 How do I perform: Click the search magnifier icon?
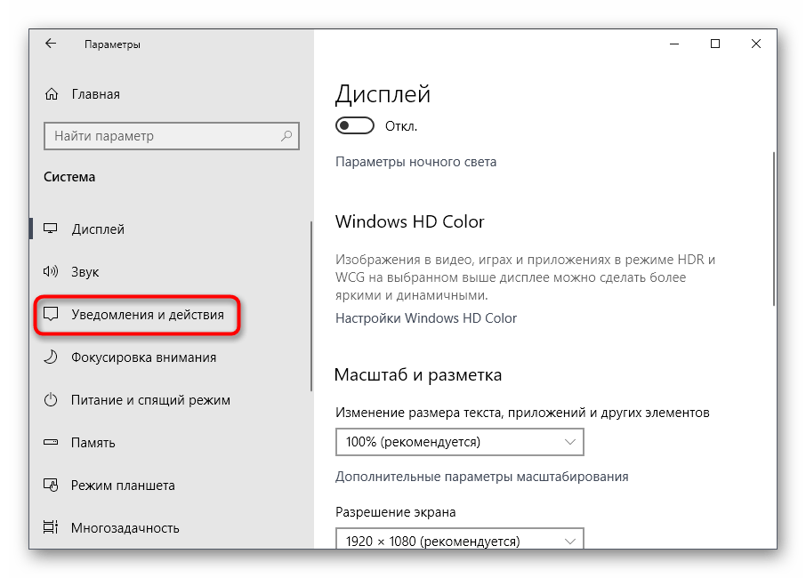(x=287, y=136)
